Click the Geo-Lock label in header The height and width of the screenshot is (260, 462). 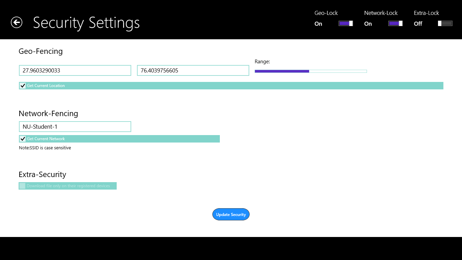(x=326, y=13)
